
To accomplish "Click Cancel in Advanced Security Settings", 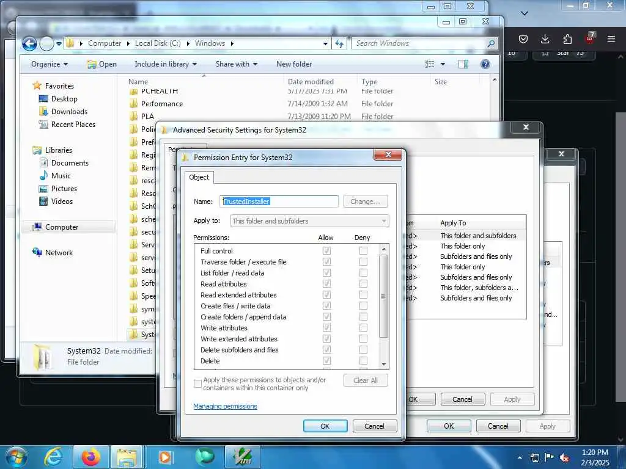I will click(x=462, y=399).
